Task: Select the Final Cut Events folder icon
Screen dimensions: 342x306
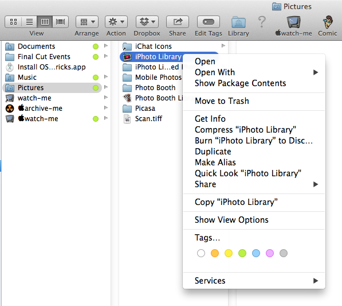Action: pyautogui.click(x=10, y=57)
